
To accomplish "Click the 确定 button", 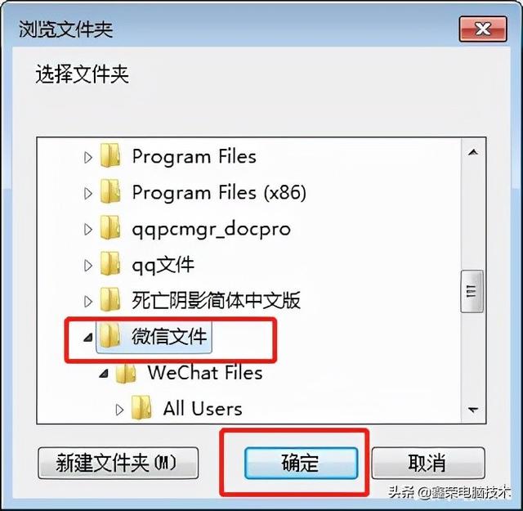I will tap(301, 463).
